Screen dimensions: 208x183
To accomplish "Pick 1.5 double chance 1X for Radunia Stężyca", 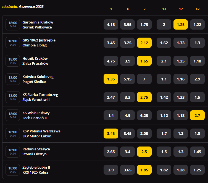I will click(164, 152).
